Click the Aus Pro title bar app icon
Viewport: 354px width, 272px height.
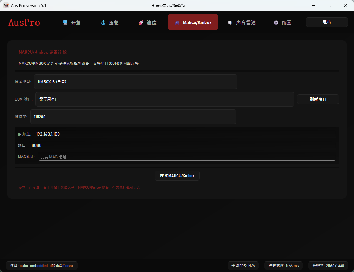click(6, 5)
